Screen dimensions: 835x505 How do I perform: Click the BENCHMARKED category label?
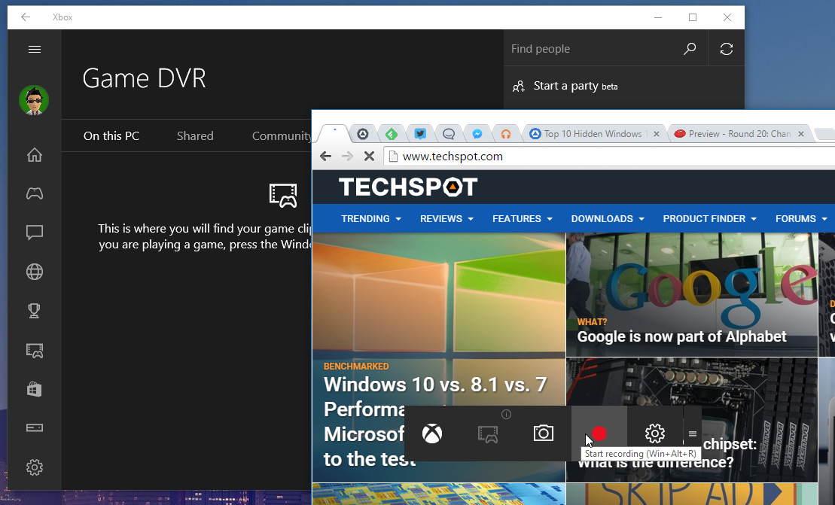click(356, 366)
